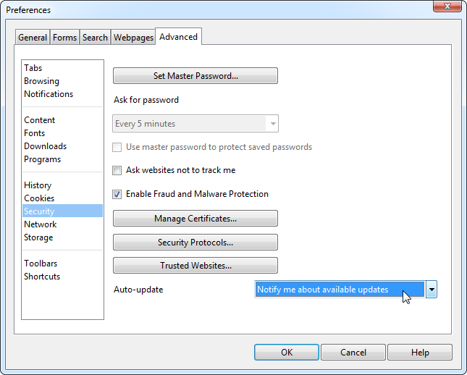Choose Network in the sidebar list
This screenshot has width=467, height=375.
pyautogui.click(x=41, y=224)
